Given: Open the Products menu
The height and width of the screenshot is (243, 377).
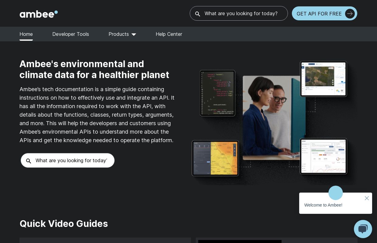Looking at the screenshot, I should tap(123, 34).
